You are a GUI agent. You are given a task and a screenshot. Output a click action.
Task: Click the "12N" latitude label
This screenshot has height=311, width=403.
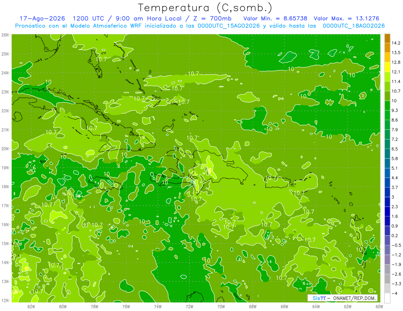[5, 301]
